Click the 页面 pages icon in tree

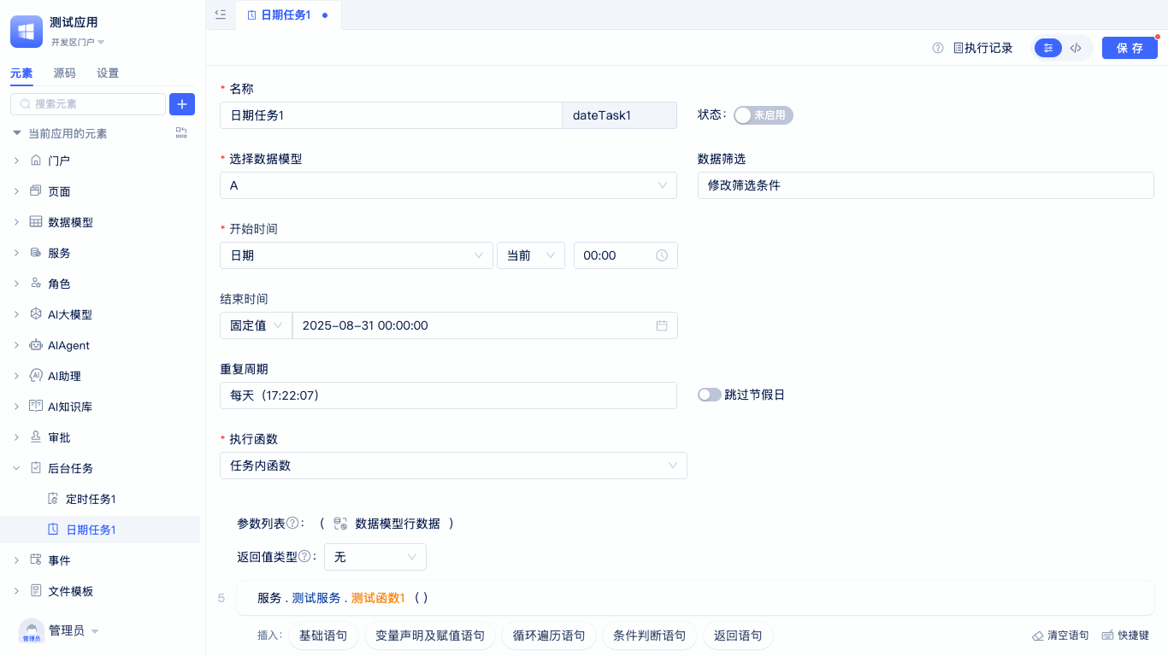coord(36,190)
